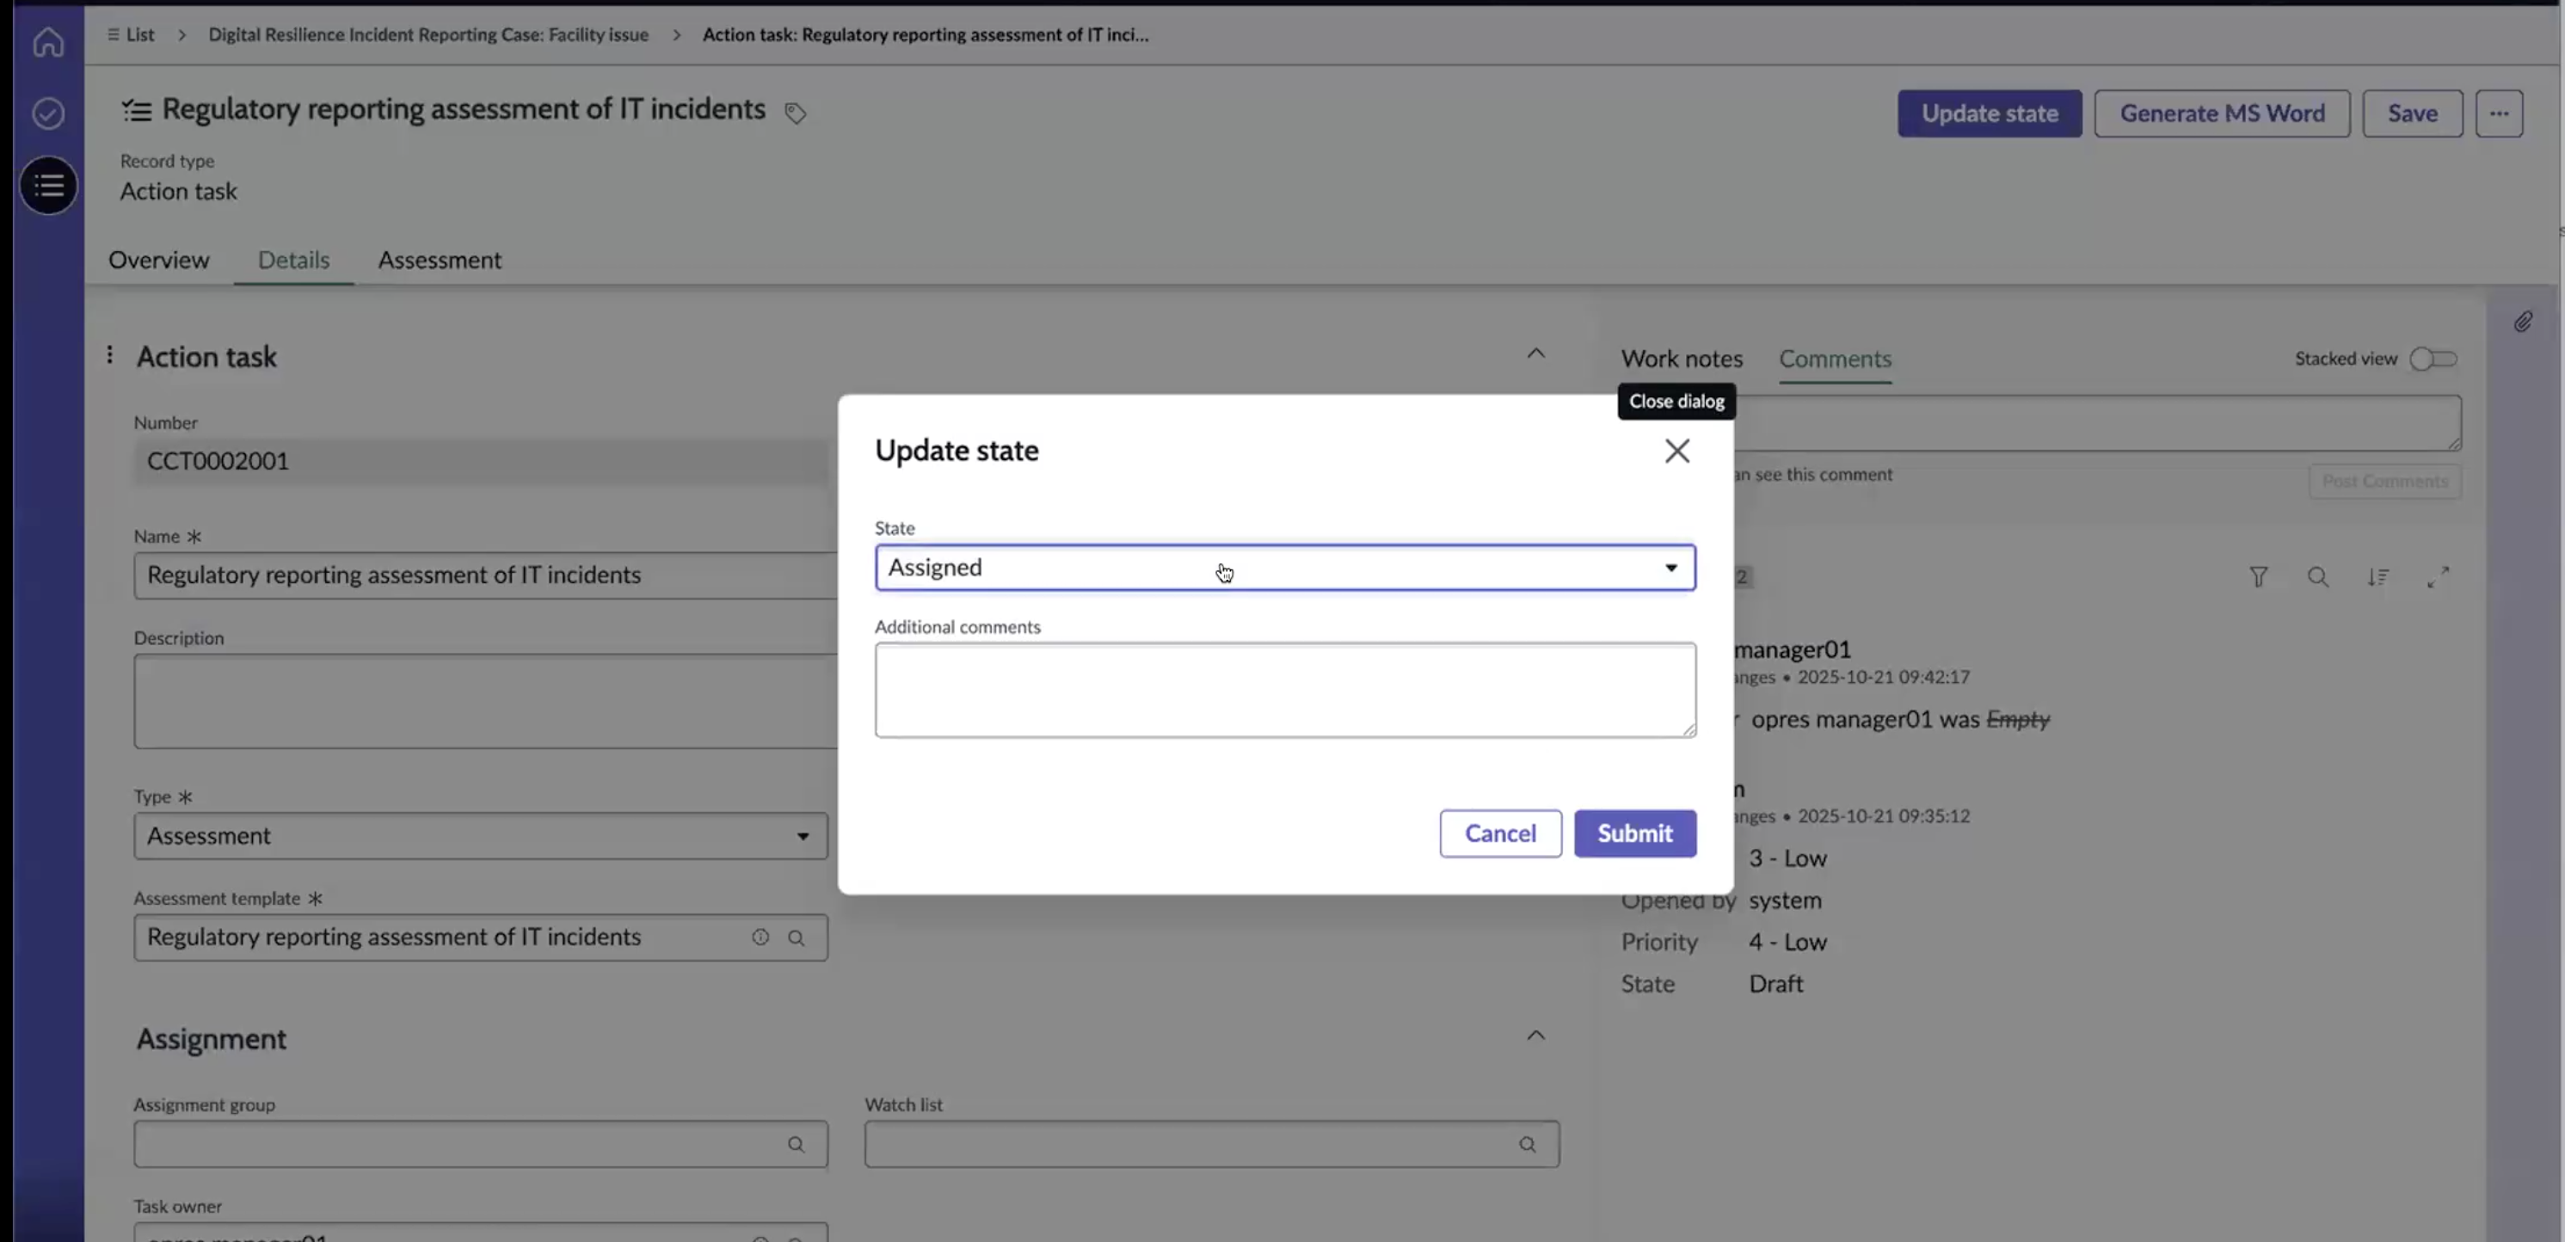Viewport: 2565px width, 1242px height.
Task: Collapse the Assignment section
Action: click(1535, 1036)
